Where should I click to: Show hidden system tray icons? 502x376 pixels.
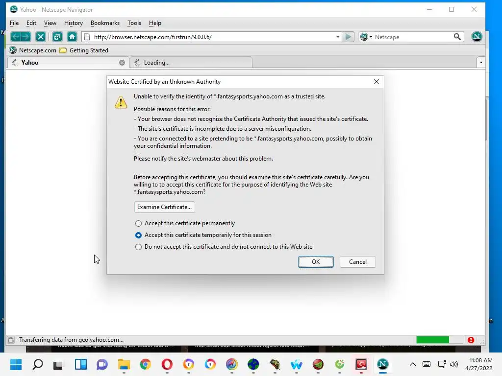(413, 364)
